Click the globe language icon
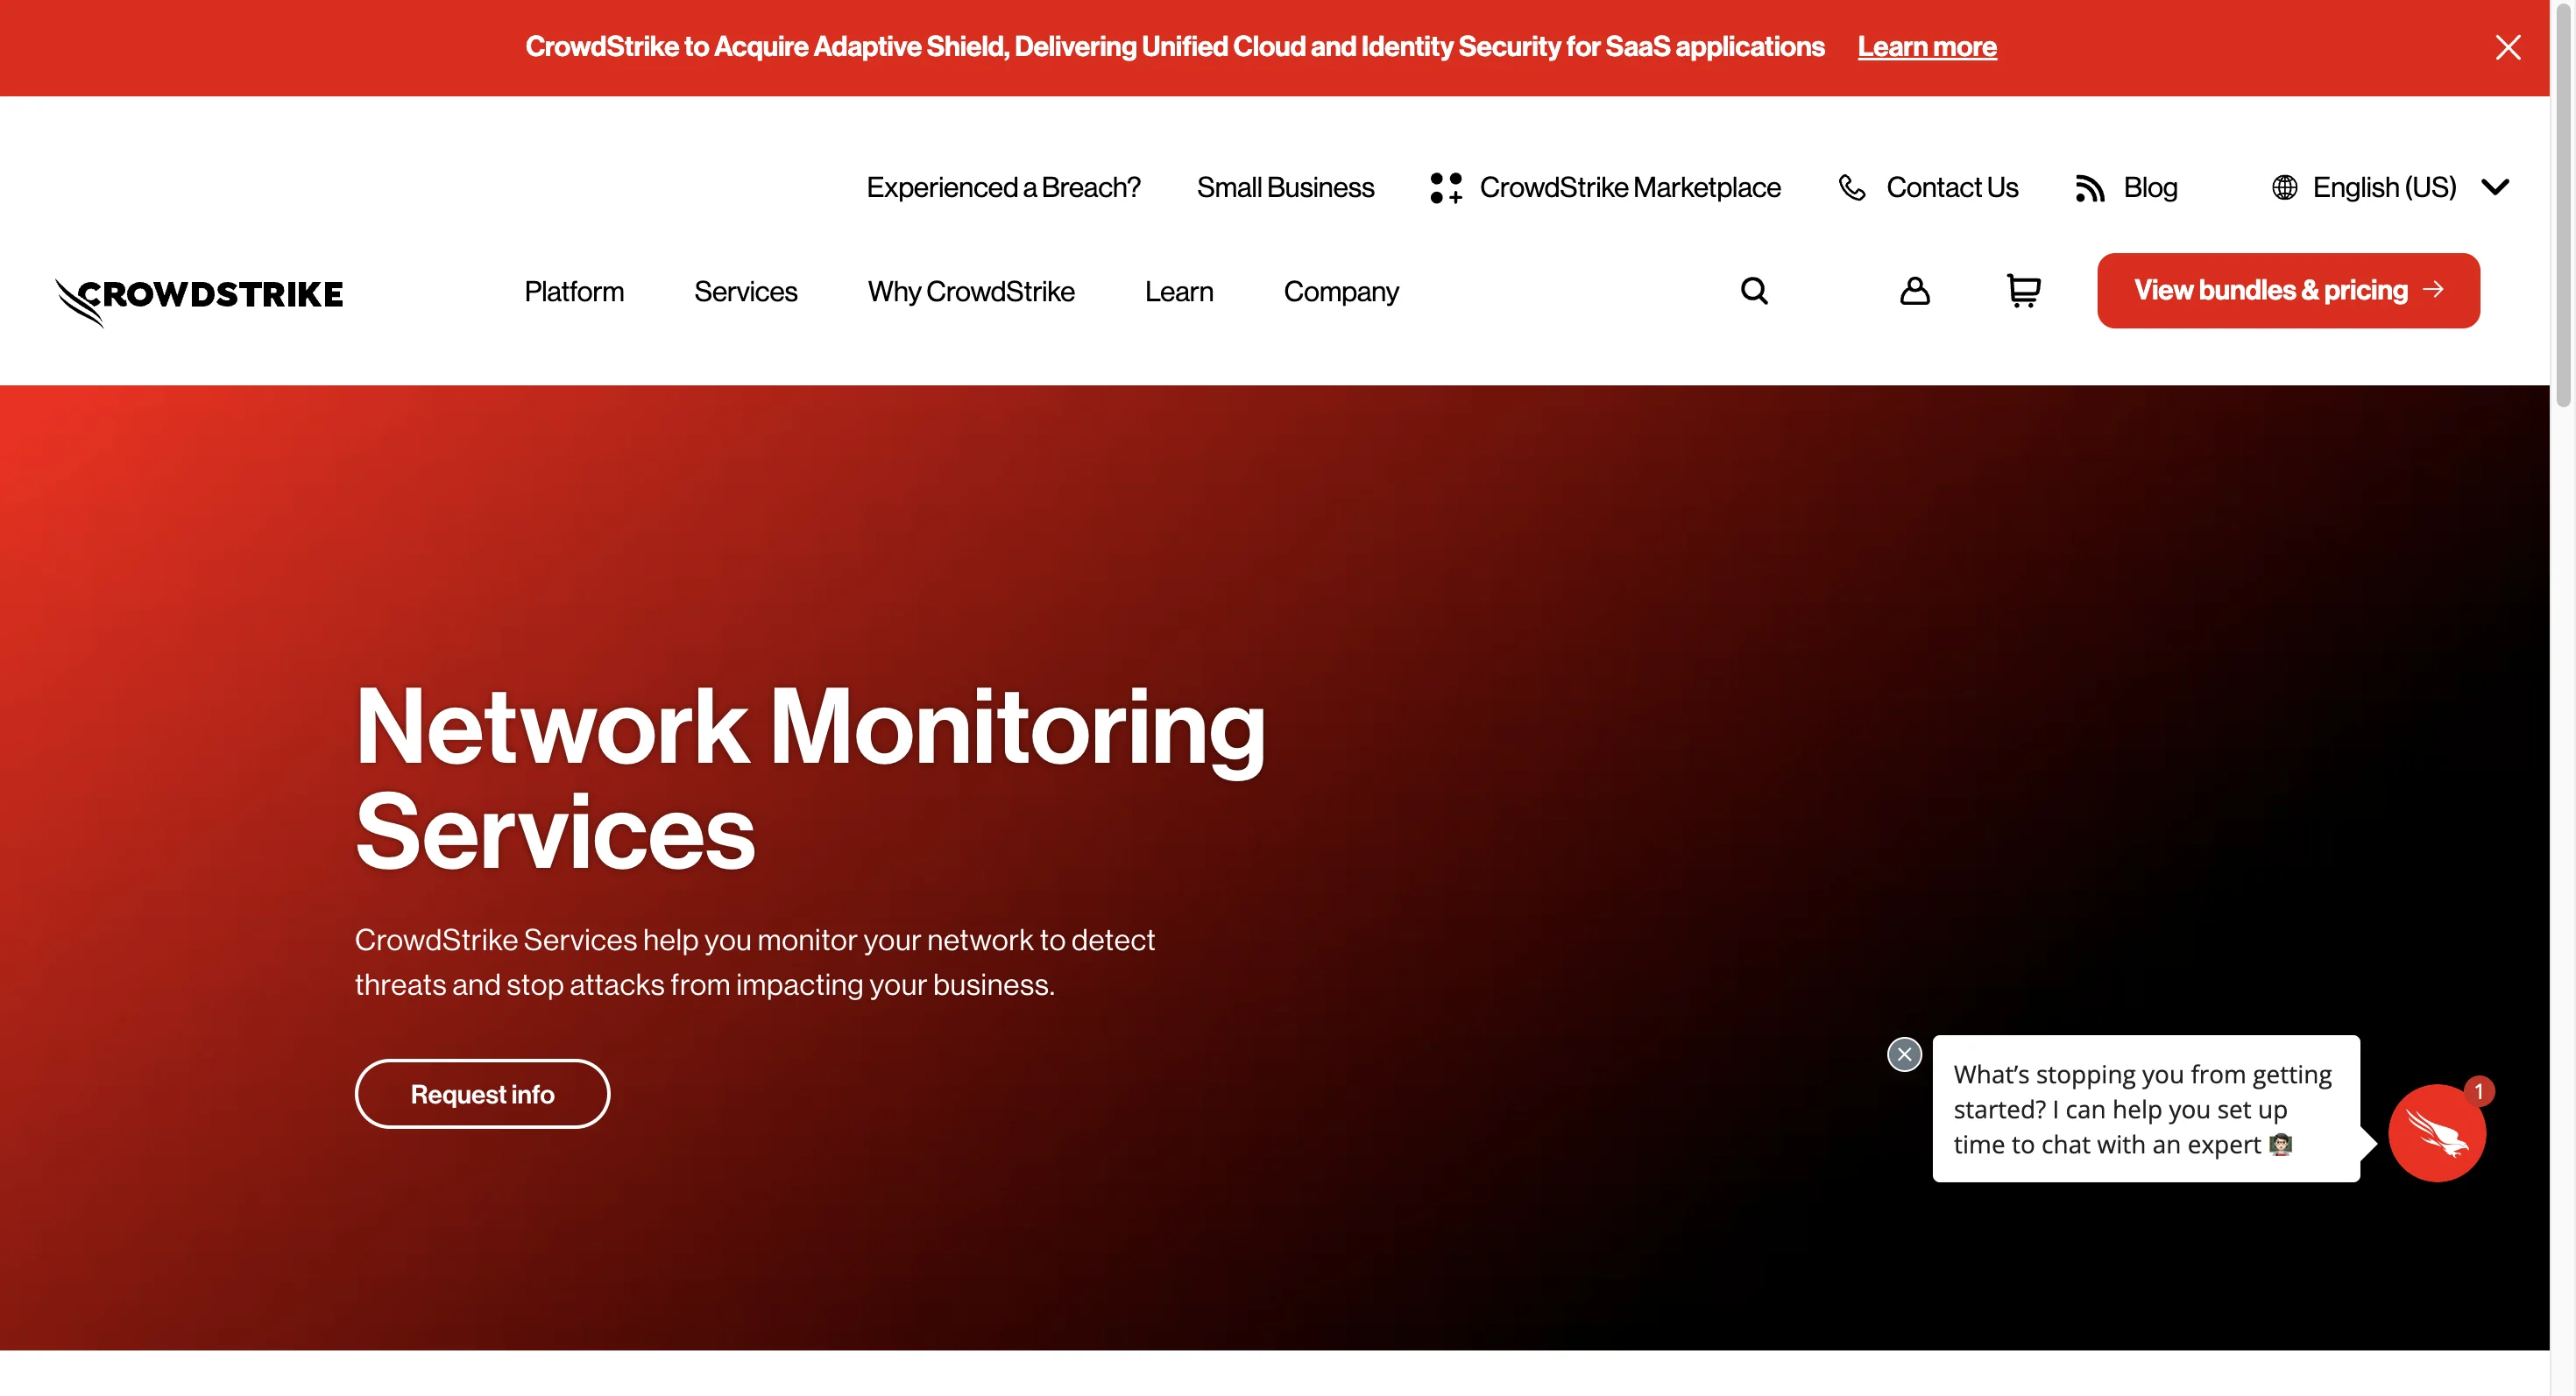Viewport: 2576px width, 1396px height. [x=2284, y=187]
